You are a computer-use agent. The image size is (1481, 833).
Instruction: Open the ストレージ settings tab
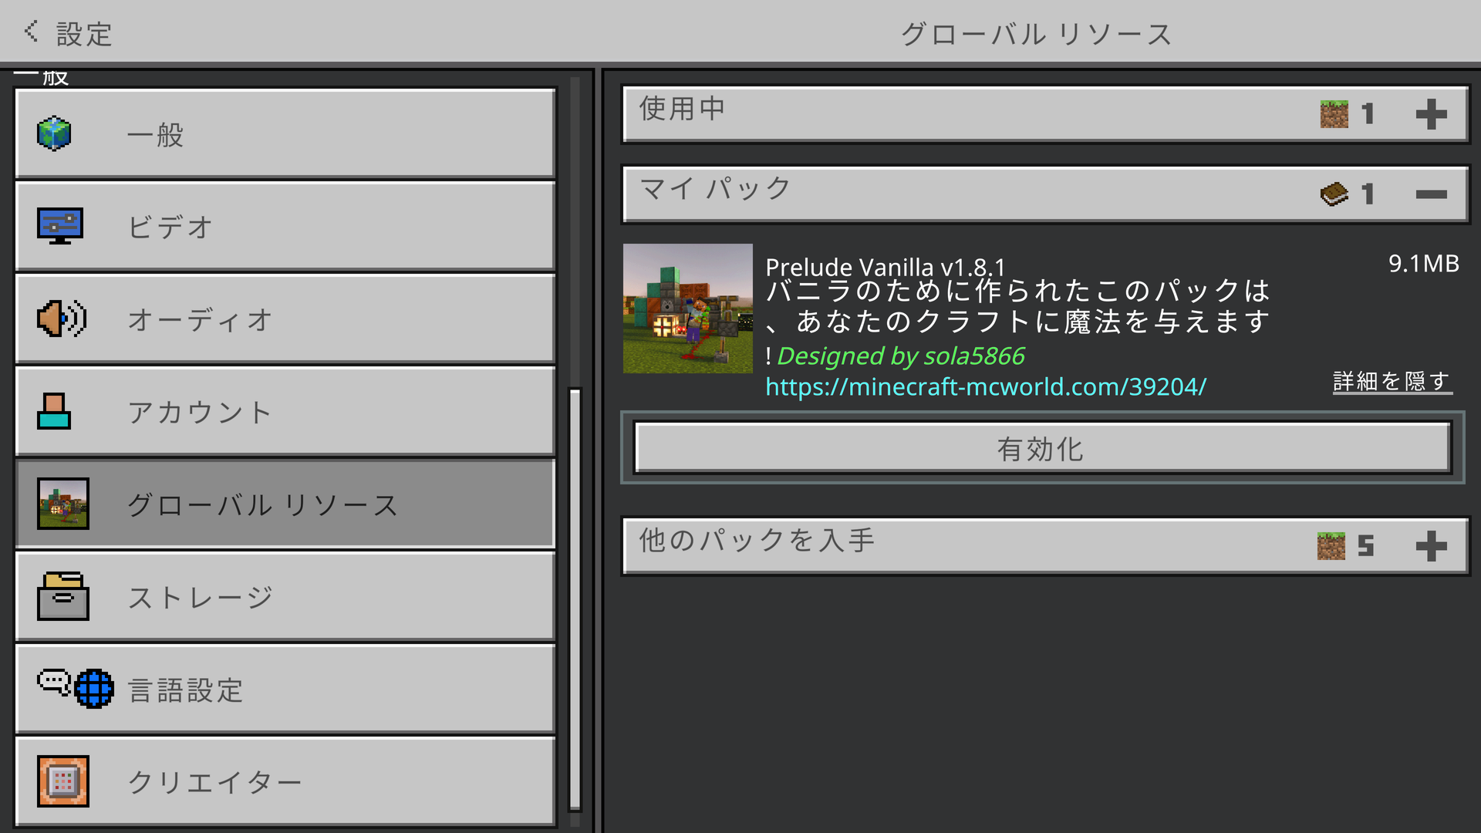(x=285, y=596)
